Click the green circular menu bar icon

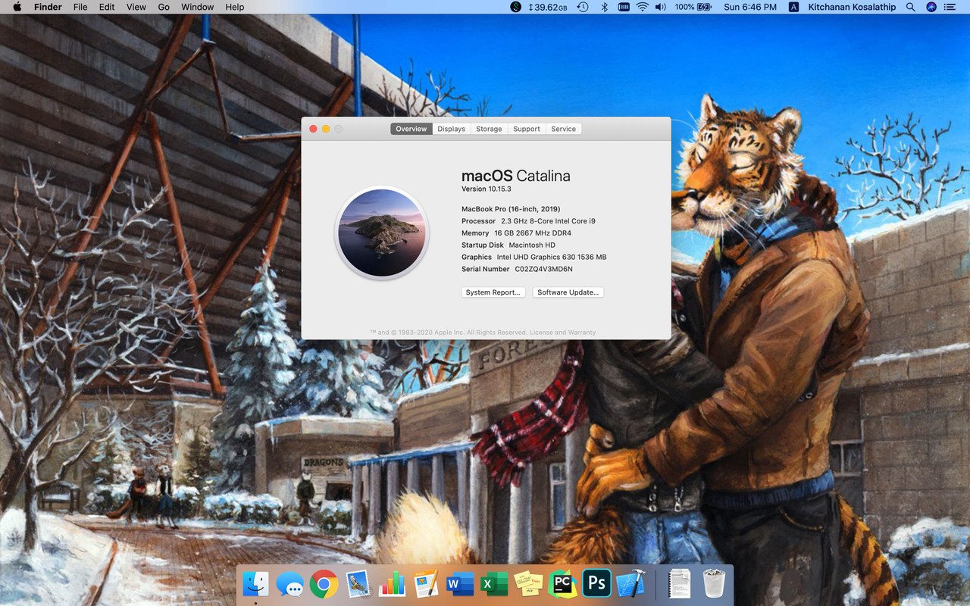(x=516, y=7)
